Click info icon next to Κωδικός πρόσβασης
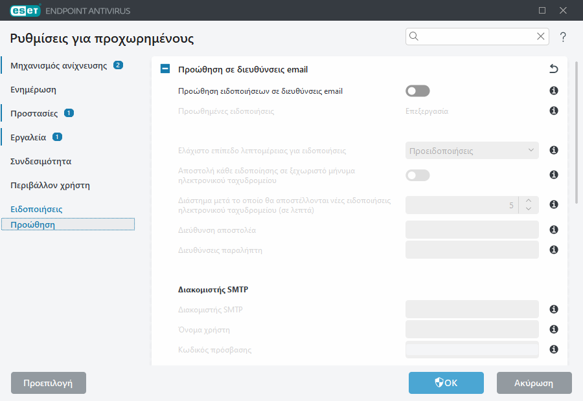583x401 pixels. tap(554, 349)
